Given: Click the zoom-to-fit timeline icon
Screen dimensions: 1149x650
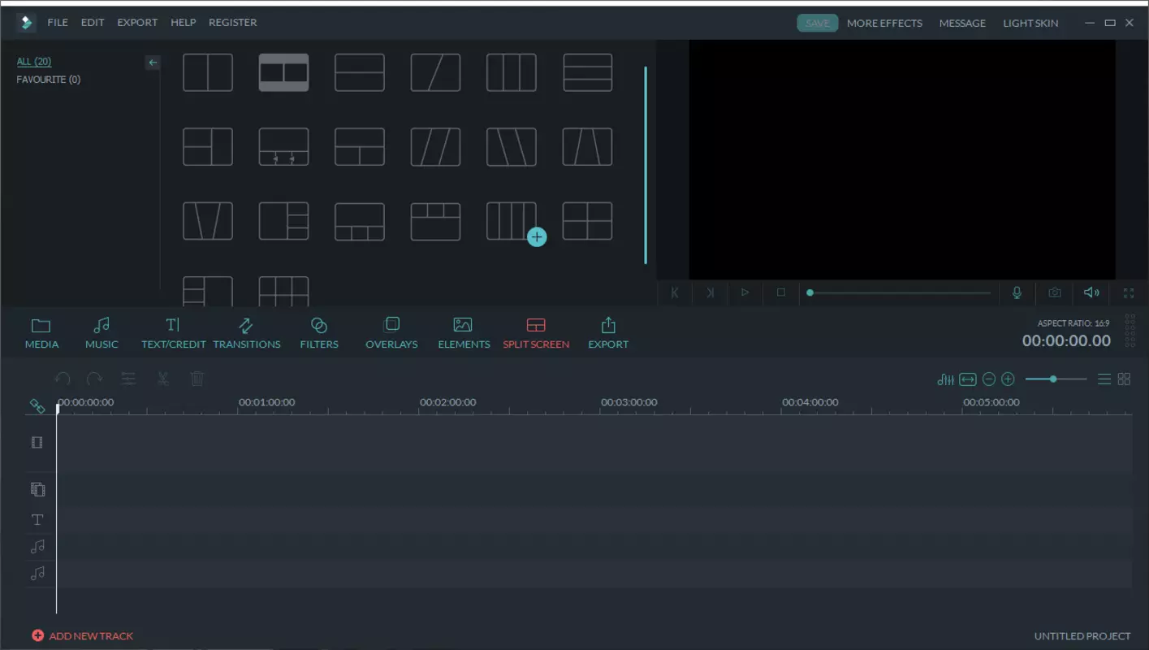Looking at the screenshot, I should click(x=967, y=379).
